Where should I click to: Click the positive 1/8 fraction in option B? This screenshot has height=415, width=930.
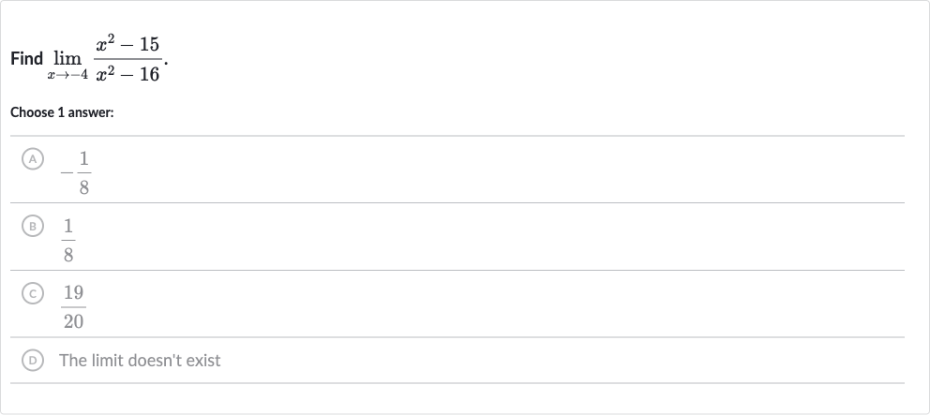pyautogui.click(x=68, y=240)
